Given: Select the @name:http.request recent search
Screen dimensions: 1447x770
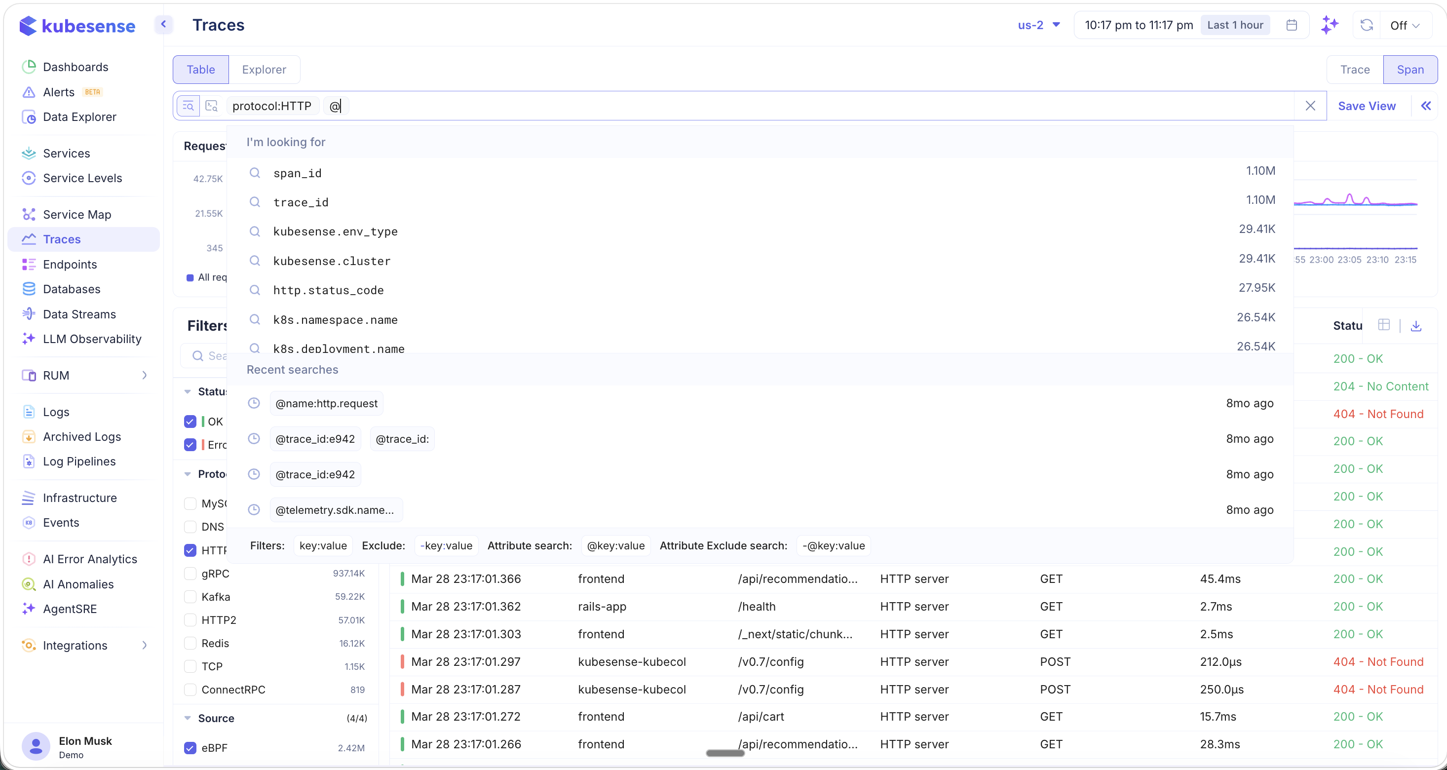Looking at the screenshot, I should coord(326,403).
